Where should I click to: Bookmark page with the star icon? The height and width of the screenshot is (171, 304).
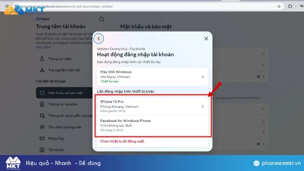click(x=279, y=6)
